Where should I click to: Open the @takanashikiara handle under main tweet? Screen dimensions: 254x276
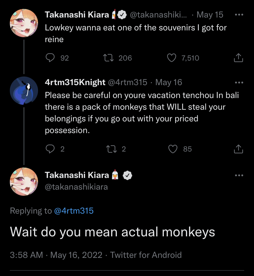pos(76,187)
